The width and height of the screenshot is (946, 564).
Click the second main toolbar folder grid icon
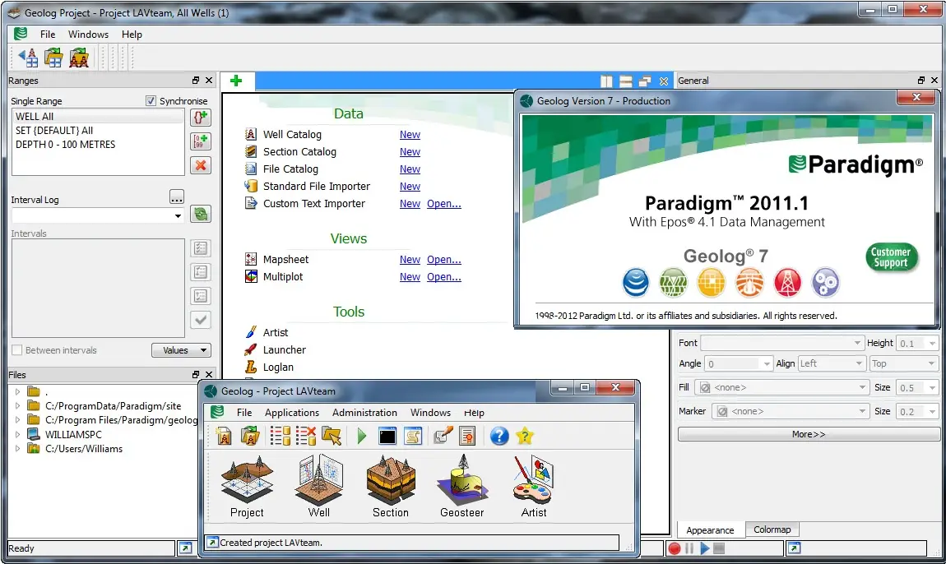(53, 58)
